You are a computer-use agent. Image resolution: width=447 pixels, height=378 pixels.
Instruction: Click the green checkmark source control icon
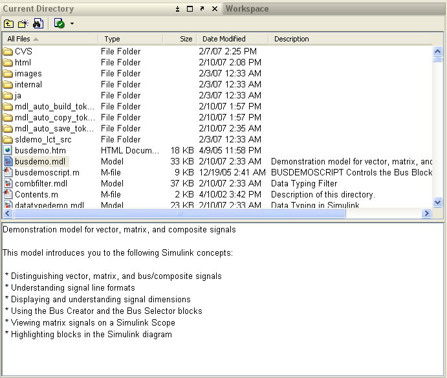coord(60,24)
